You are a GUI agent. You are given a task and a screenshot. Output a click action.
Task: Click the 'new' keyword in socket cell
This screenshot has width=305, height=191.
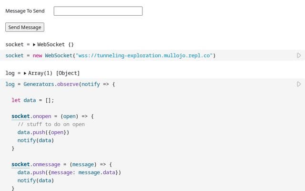click(37, 55)
